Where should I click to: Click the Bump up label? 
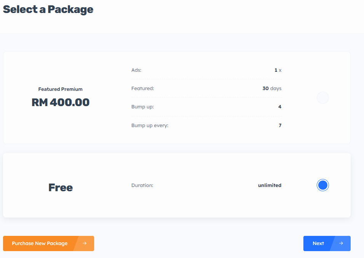point(143,107)
